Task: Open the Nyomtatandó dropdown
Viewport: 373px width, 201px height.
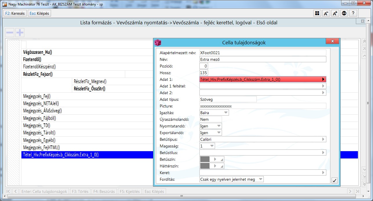Action: tap(219, 126)
